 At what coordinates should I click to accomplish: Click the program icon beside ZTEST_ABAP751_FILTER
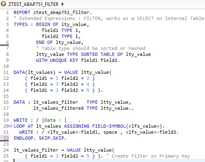[3, 4]
